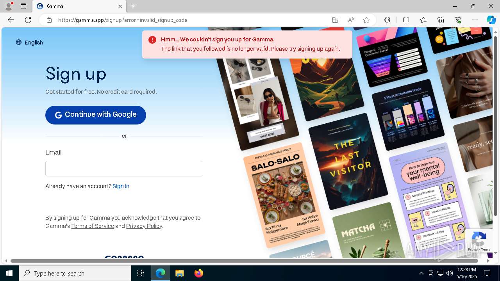The height and width of the screenshot is (281, 500).
Task: Open Settings and more menu
Action: point(475,20)
